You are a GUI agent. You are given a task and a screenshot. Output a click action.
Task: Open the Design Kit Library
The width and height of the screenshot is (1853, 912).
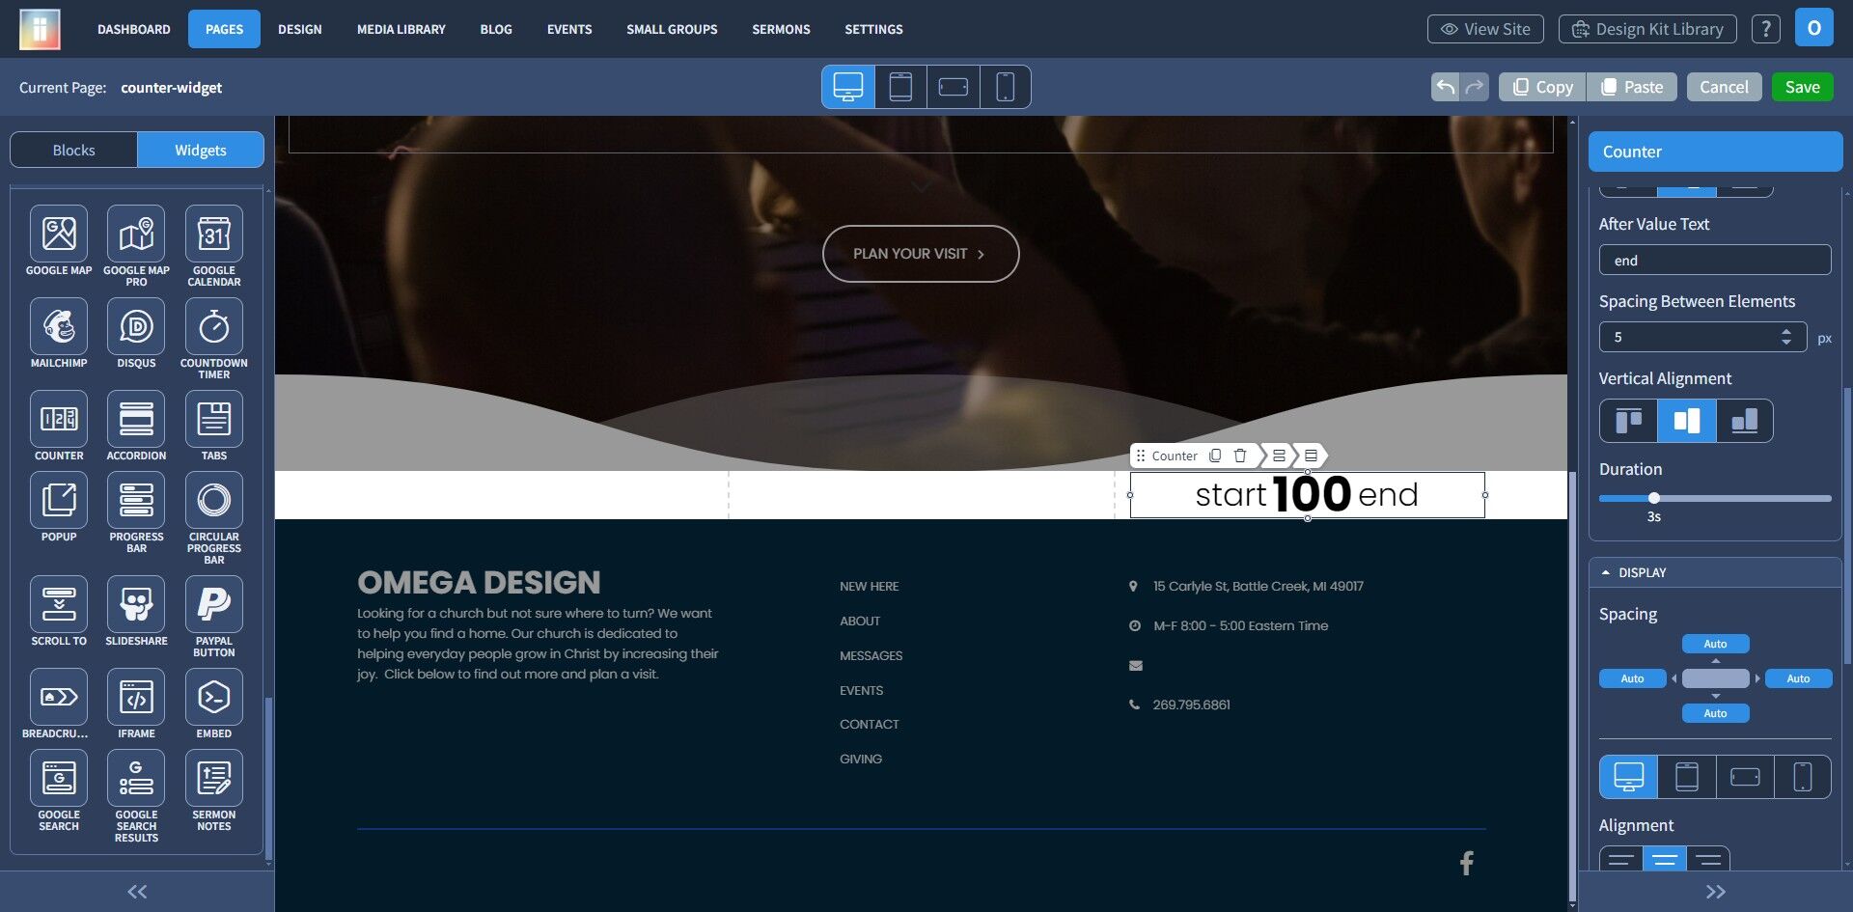tap(1647, 29)
